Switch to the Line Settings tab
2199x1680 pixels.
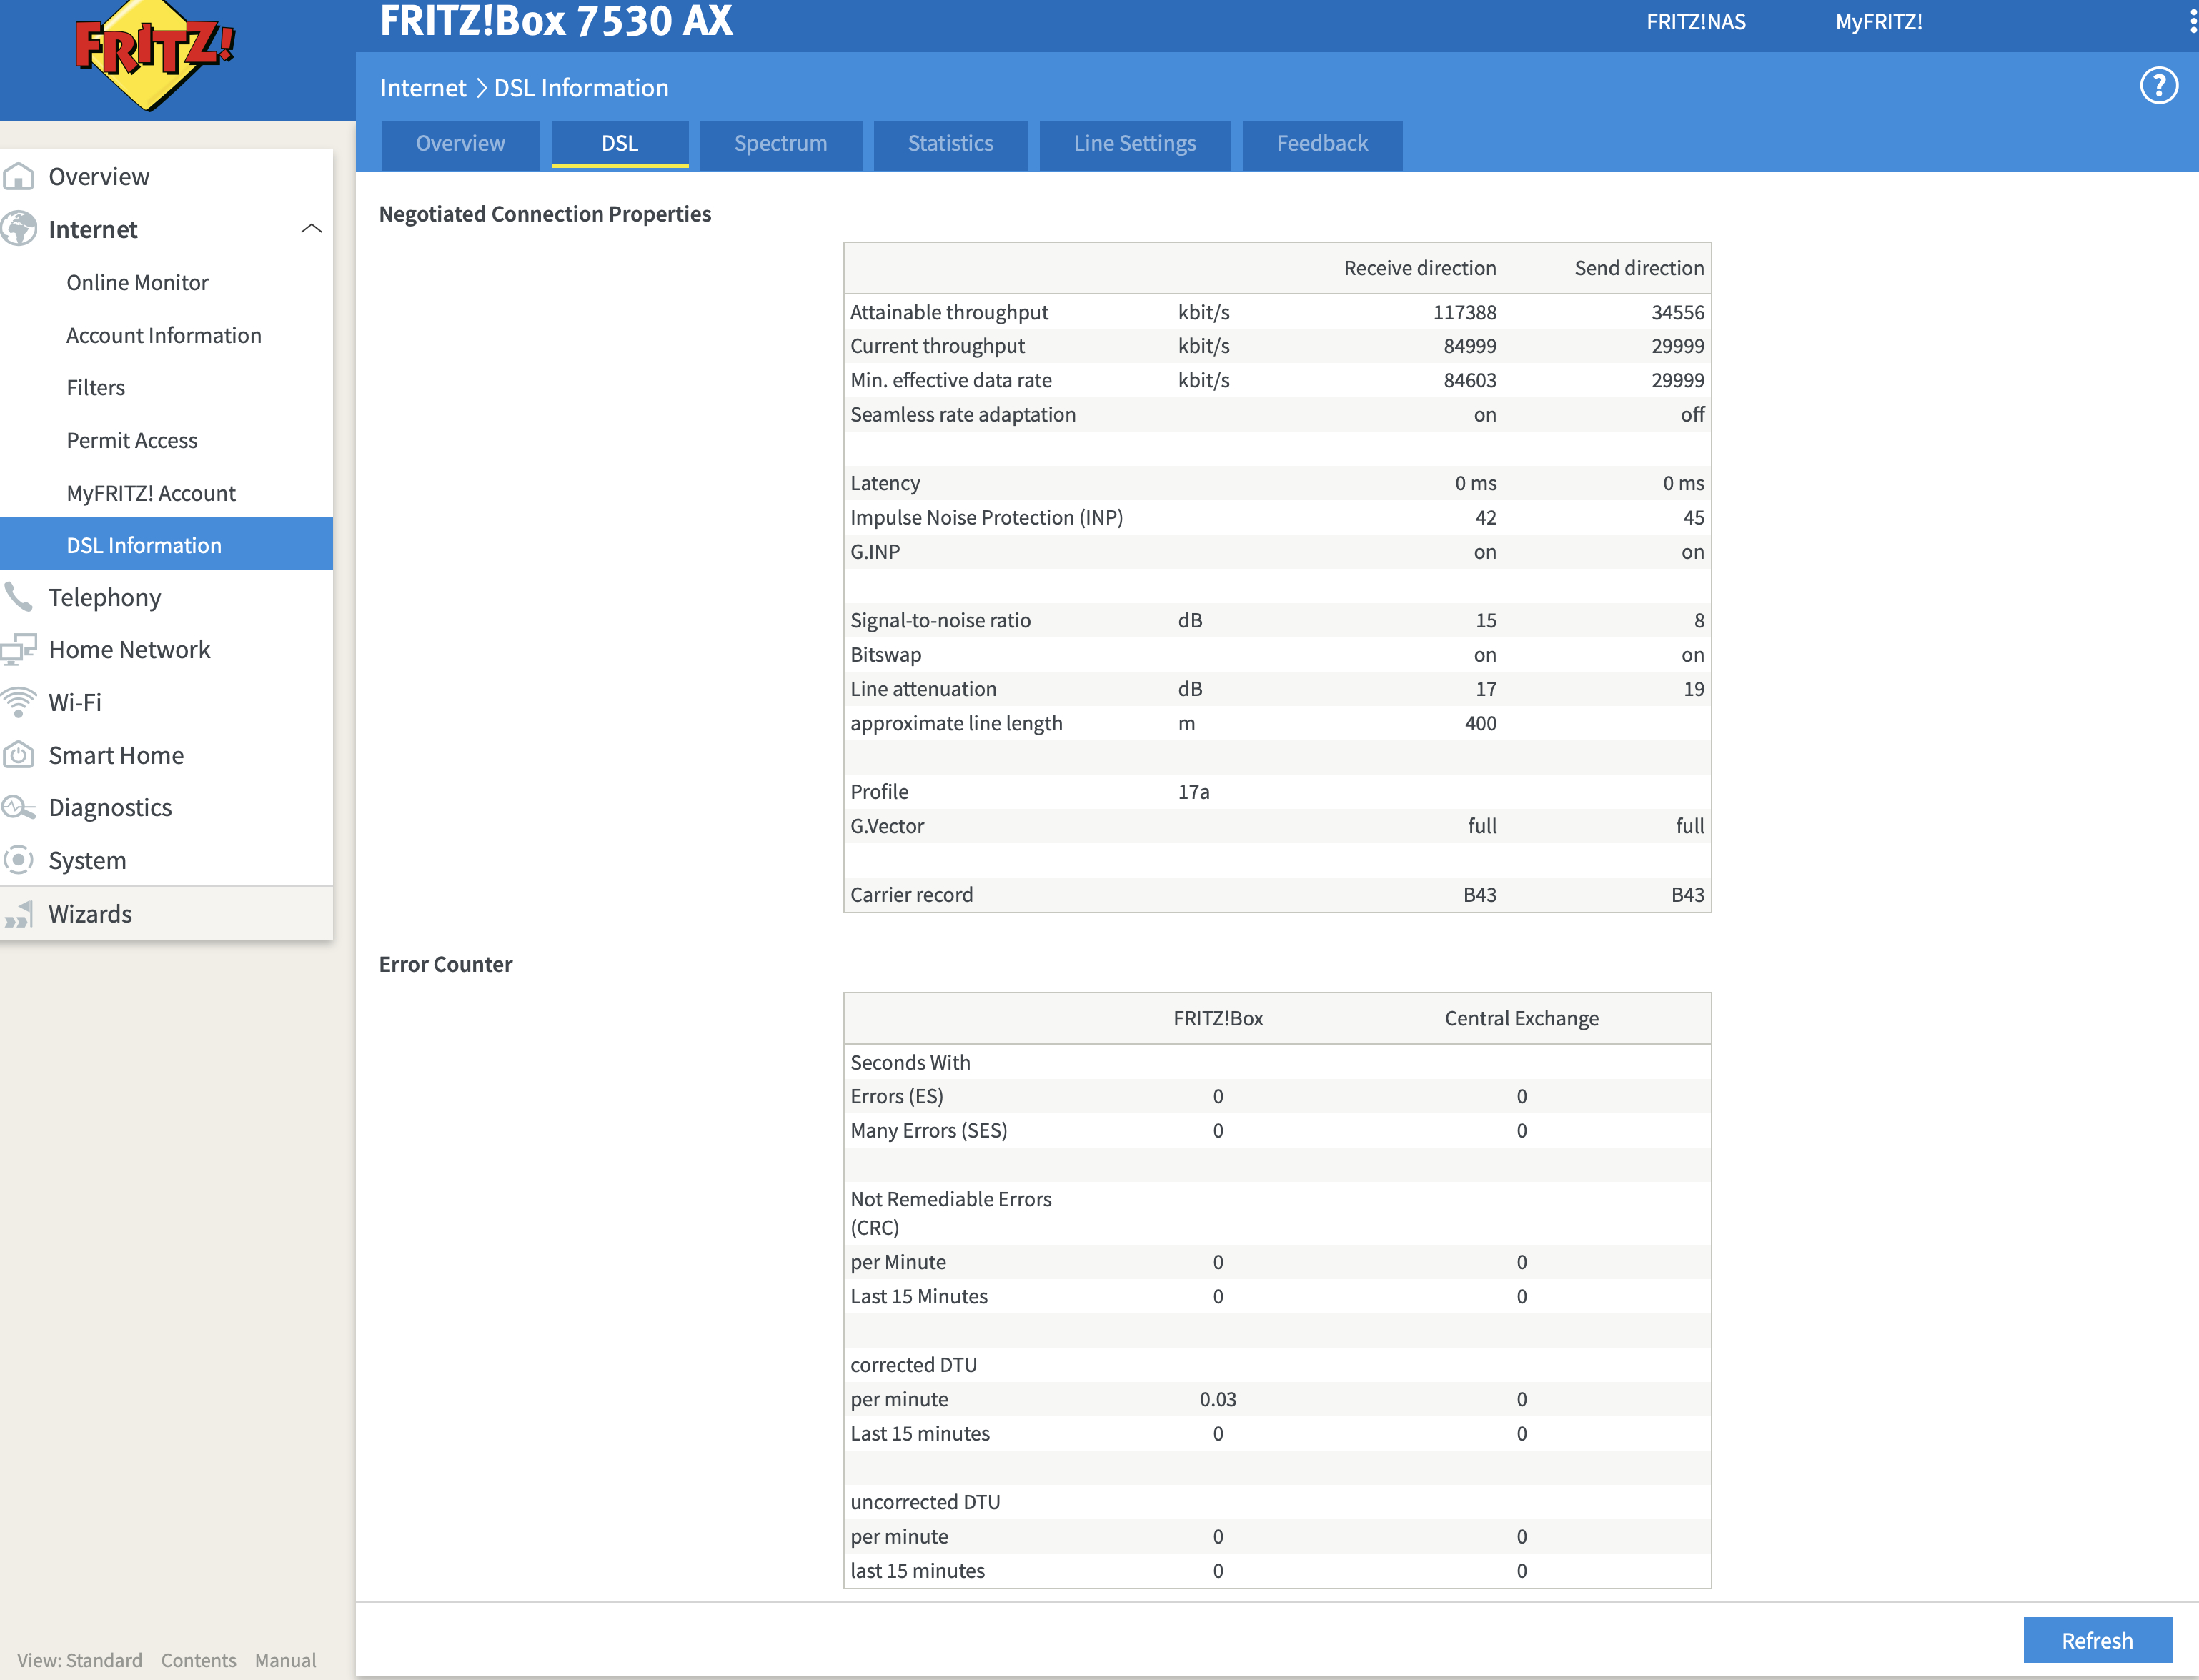point(1134,144)
